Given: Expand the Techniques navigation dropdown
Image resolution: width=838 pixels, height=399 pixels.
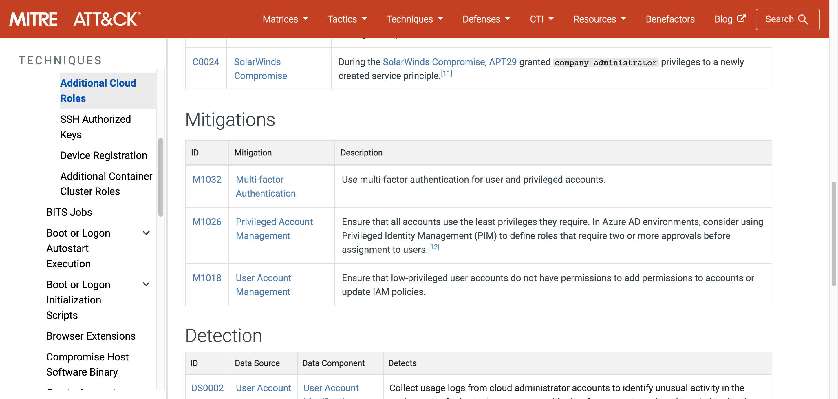Looking at the screenshot, I should pos(414,19).
